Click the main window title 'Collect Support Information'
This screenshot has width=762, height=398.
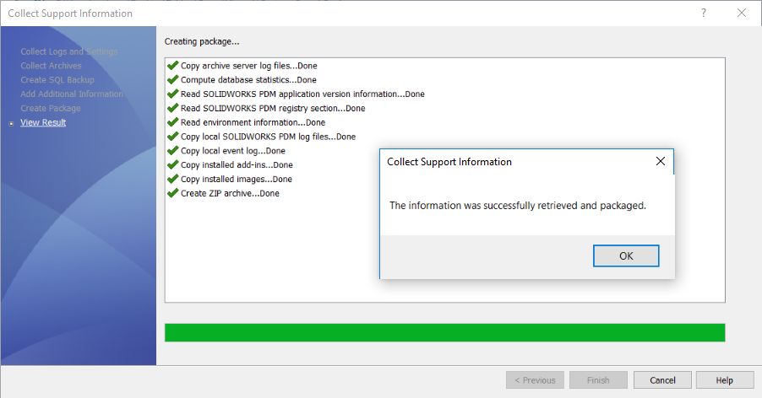point(70,13)
